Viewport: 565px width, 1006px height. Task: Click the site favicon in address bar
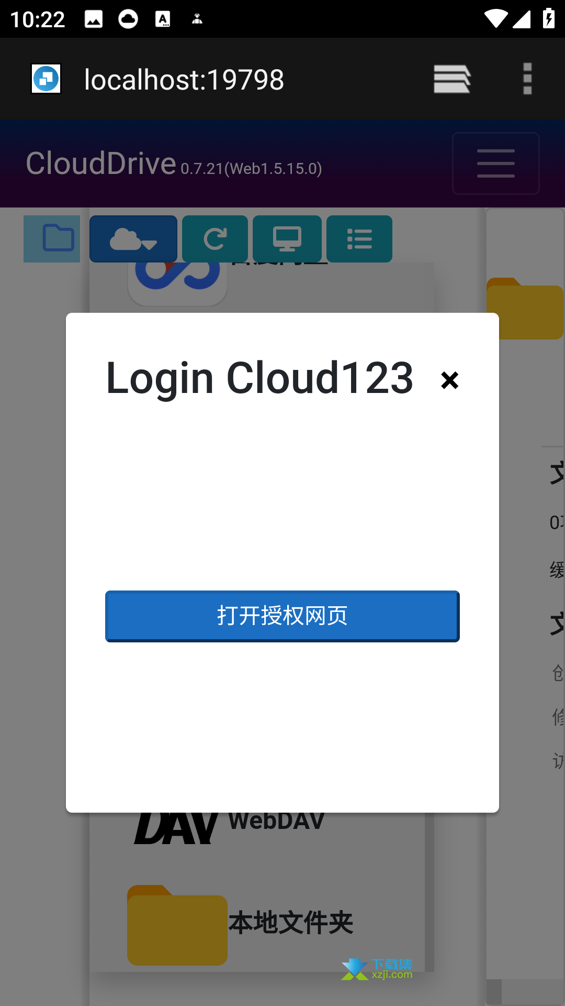[46, 79]
